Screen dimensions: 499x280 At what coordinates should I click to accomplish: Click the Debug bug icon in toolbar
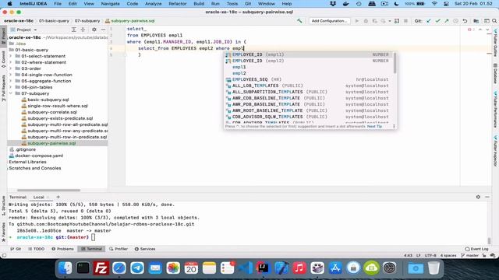[x=366, y=21]
